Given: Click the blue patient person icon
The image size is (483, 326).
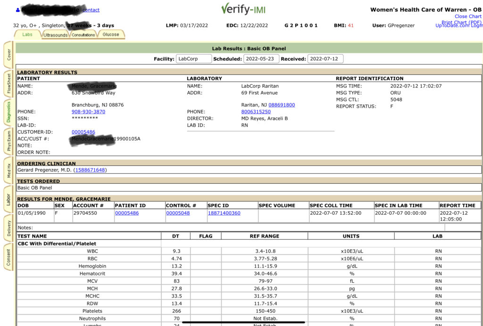Looking at the screenshot, I should click(x=17, y=10).
